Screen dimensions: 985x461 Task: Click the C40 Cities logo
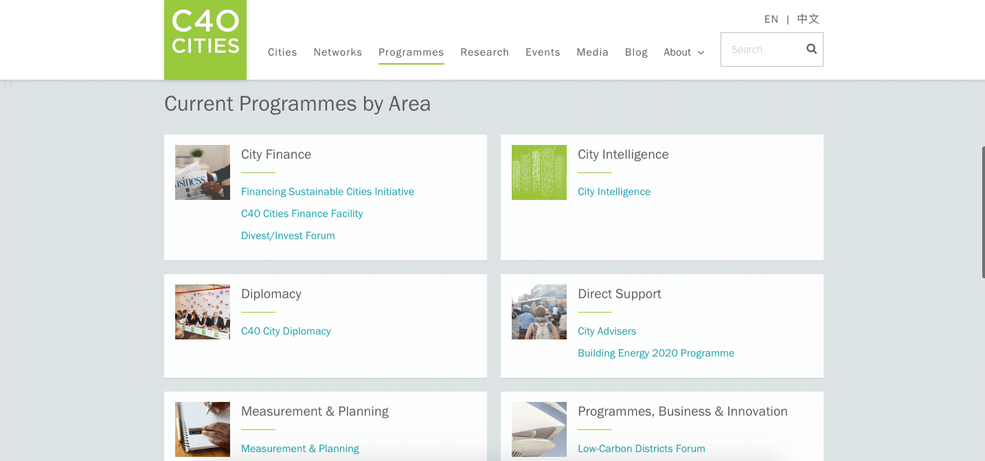(x=205, y=39)
